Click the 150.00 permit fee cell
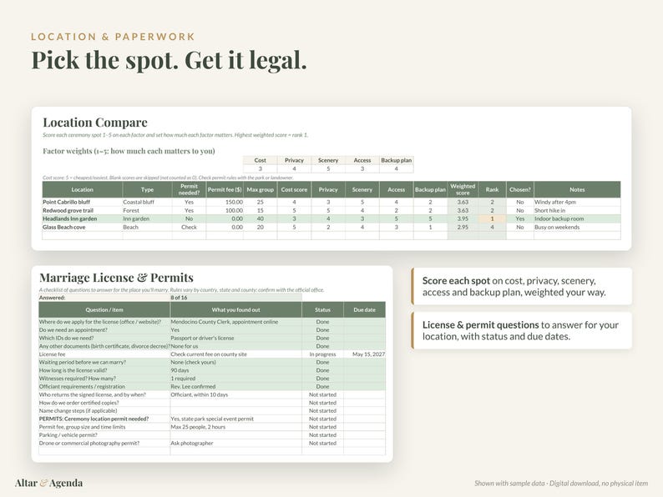This screenshot has width=663, height=497. click(x=225, y=202)
